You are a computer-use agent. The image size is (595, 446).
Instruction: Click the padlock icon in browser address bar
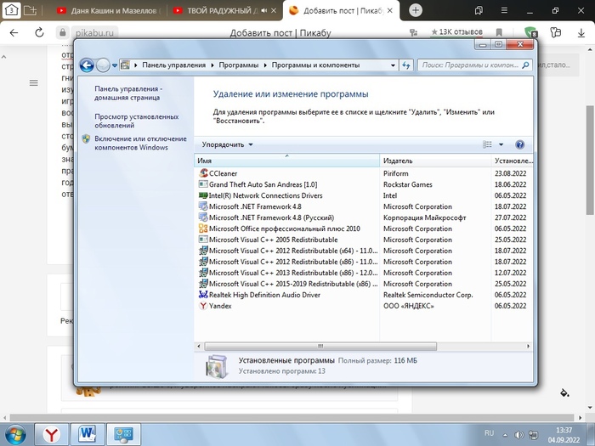tap(63, 32)
